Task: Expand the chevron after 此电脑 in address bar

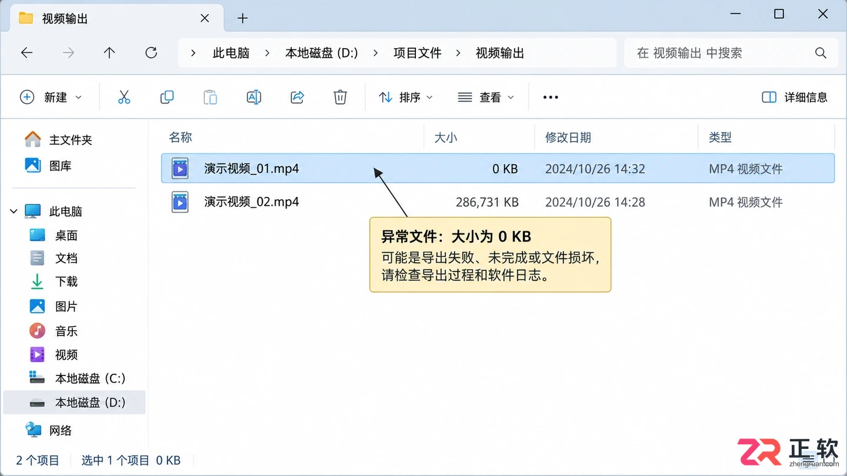Action: 268,53
